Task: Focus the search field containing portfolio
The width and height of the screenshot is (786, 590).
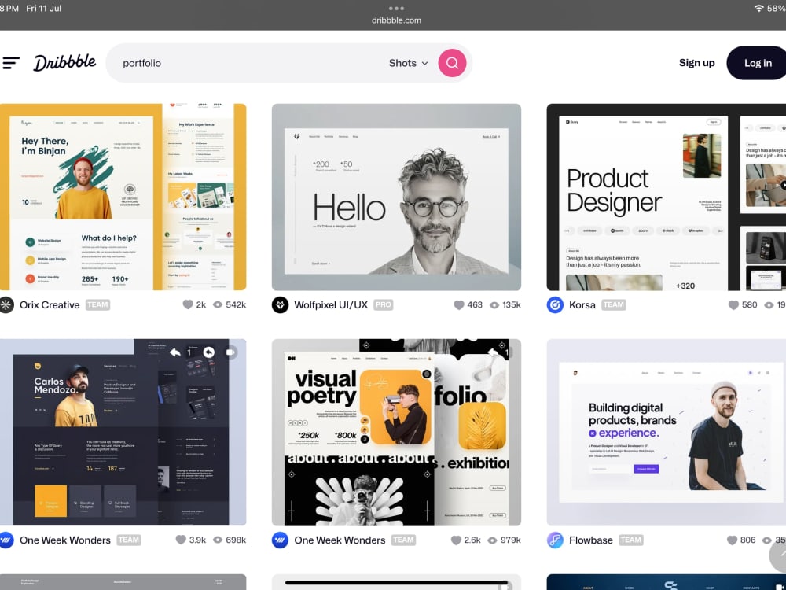Action: coord(251,63)
